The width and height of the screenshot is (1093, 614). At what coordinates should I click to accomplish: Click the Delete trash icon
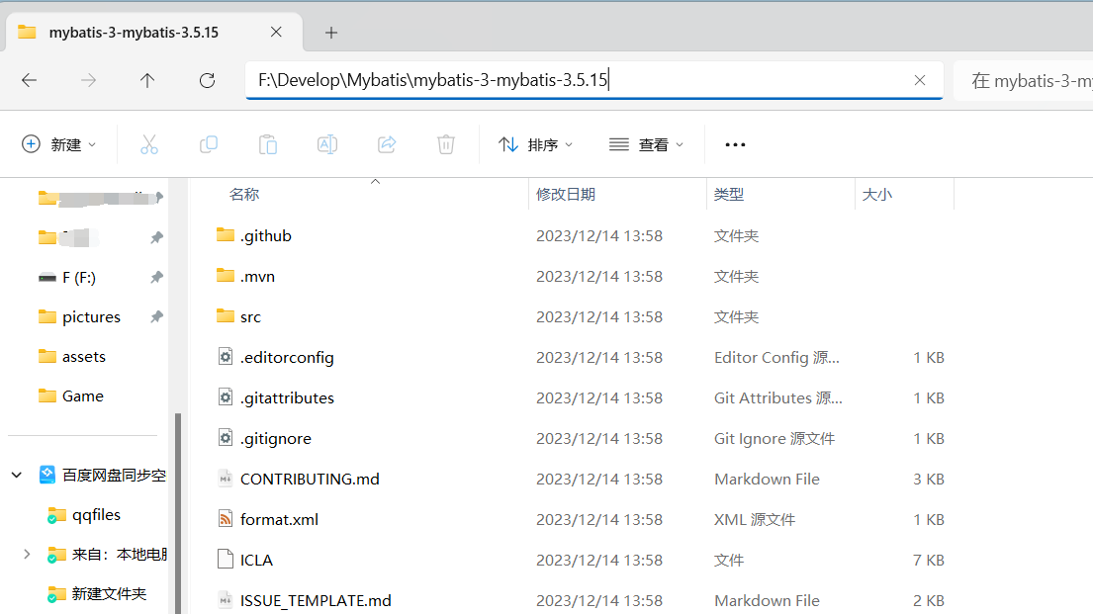pyautogui.click(x=446, y=145)
